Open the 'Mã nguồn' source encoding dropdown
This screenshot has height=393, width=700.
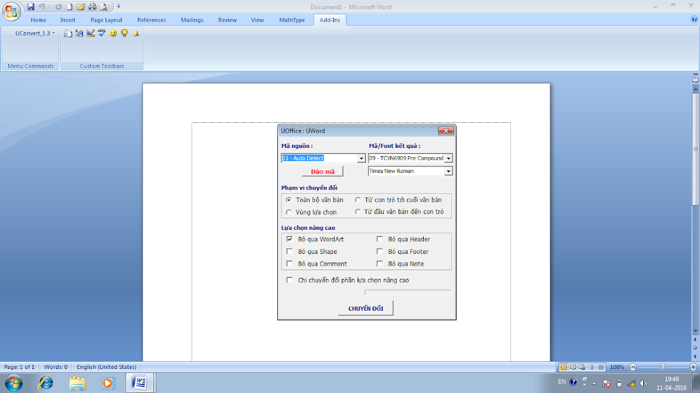pos(361,158)
